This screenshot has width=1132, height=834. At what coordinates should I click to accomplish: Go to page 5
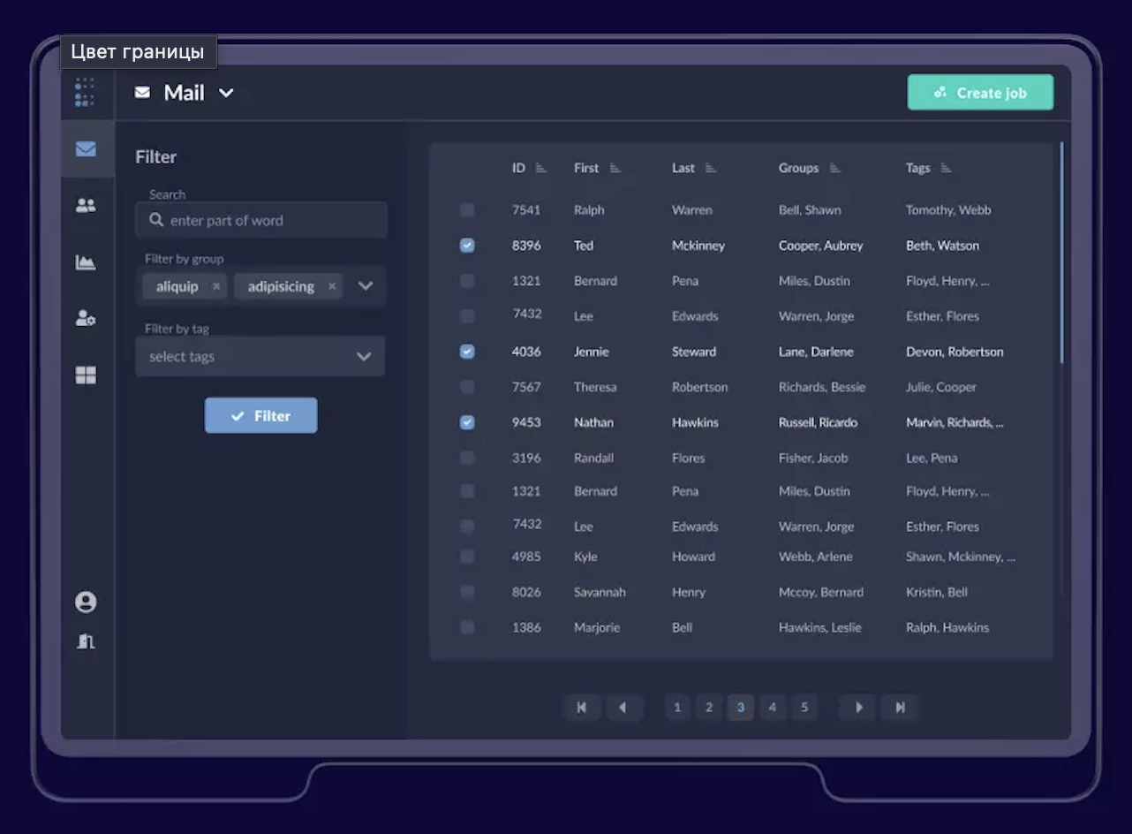tap(804, 707)
